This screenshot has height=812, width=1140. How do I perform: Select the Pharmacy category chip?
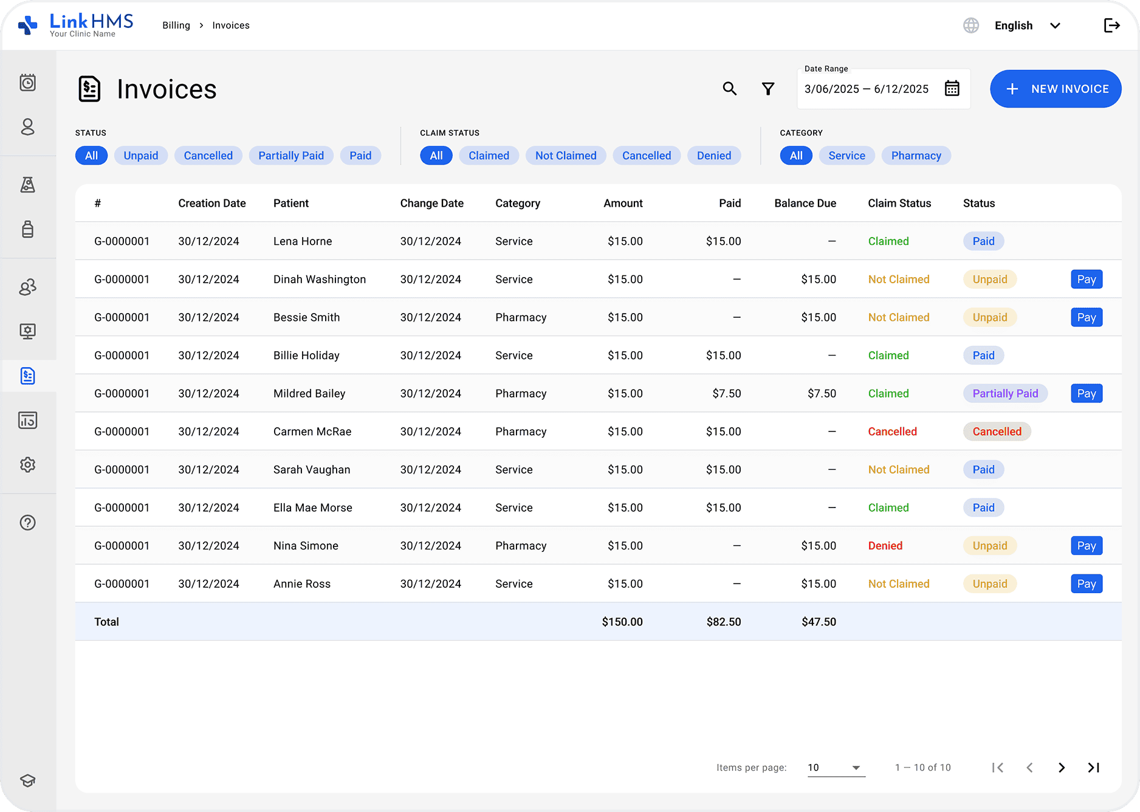[x=916, y=156]
